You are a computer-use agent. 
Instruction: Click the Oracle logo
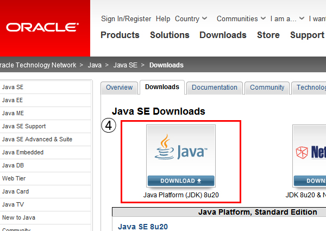(x=42, y=27)
